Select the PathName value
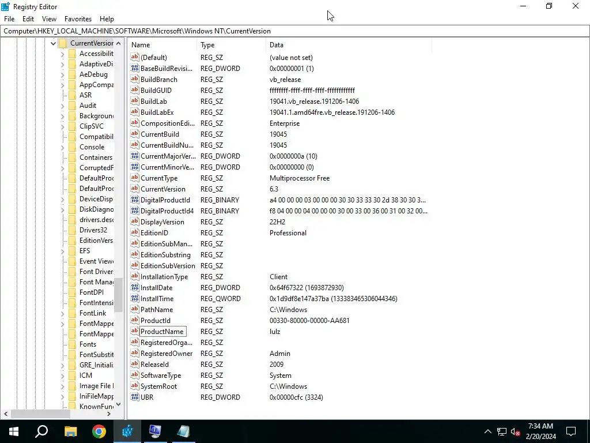This screenshot has height=443, width=590. 157,309
